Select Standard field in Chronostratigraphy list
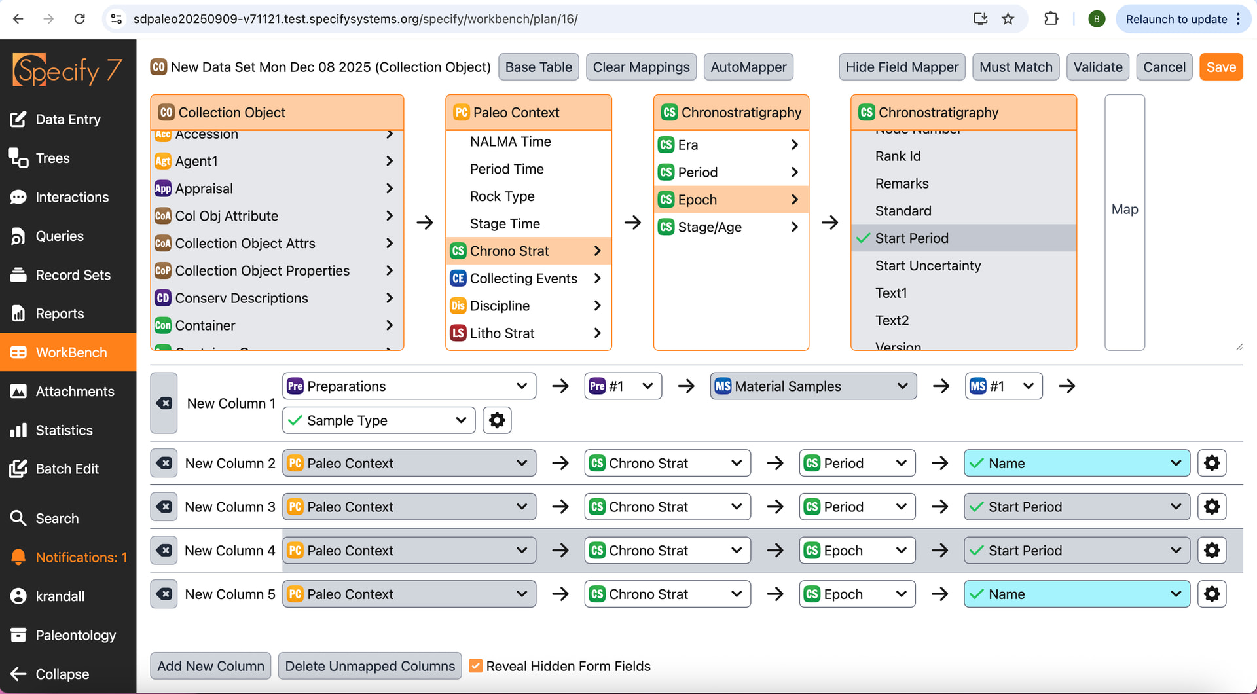Viewport: 1257px width, 694px height. click(903, 211)
